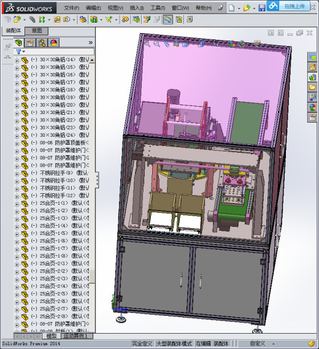Open the Move Component dropdown arrow
The image size is (319, 349).
(x=74, y=20)
